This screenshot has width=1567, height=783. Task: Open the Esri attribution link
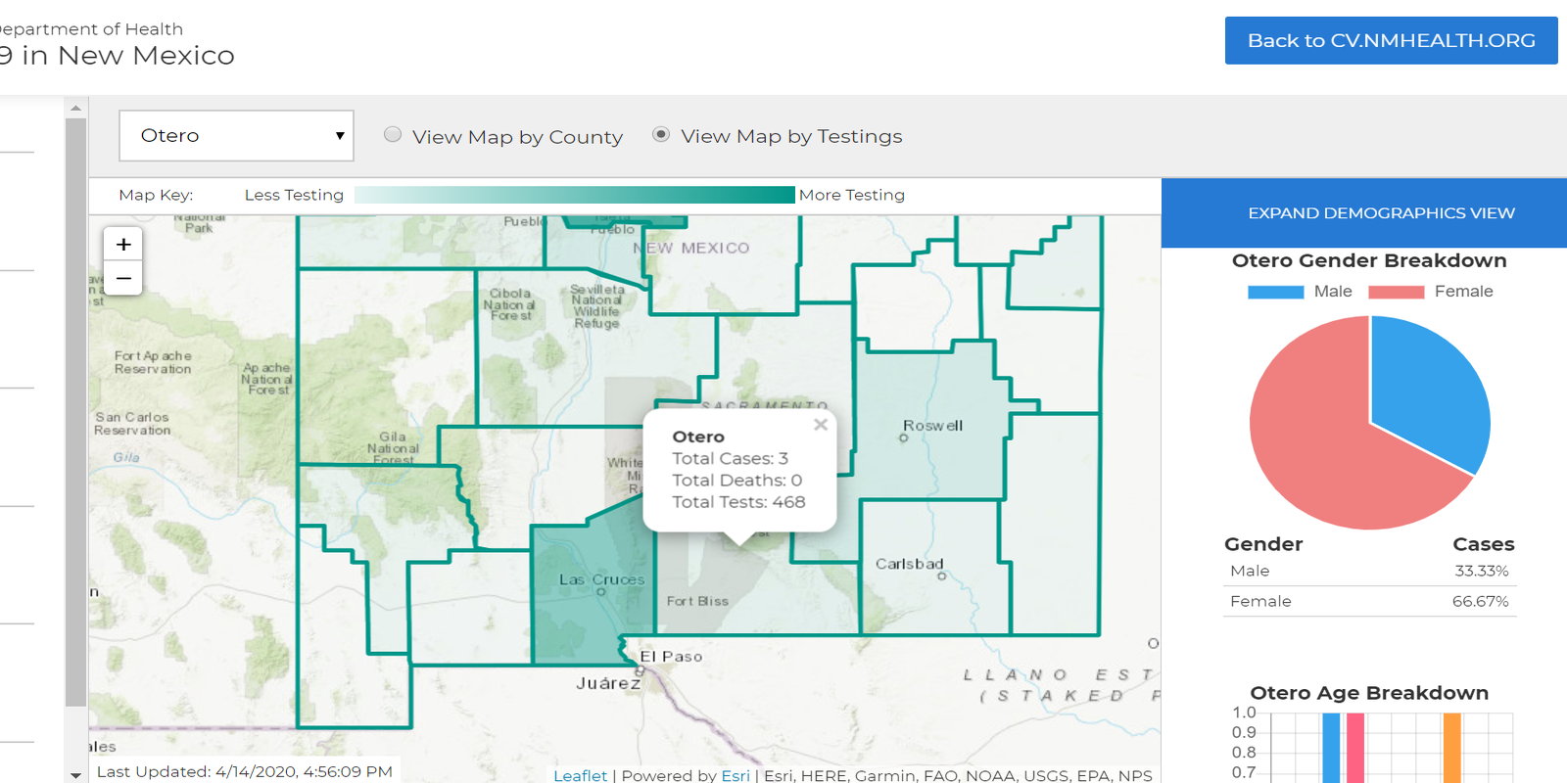[736, 775]
